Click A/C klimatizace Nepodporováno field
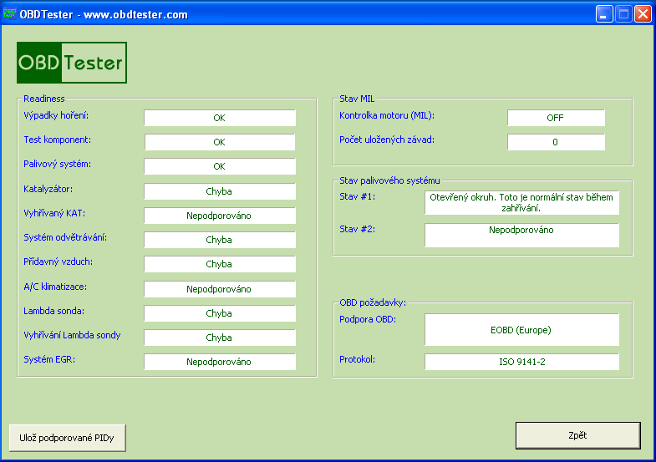656x462 pixels. pyautogui.click(x=220, y=289)
